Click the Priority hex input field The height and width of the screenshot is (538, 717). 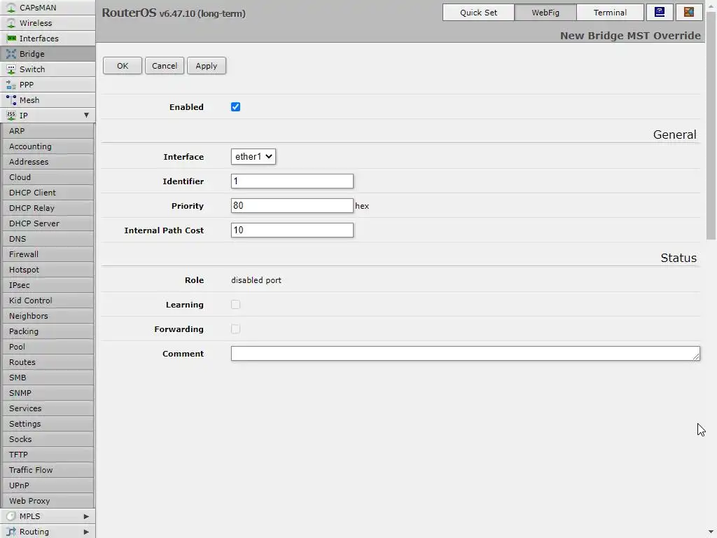pos(292,205)
